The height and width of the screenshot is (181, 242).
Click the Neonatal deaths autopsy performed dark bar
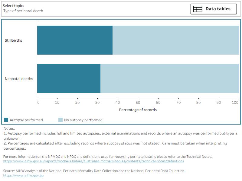tap(69, 78)
